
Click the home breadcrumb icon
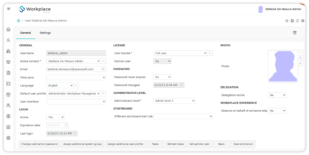19,20
